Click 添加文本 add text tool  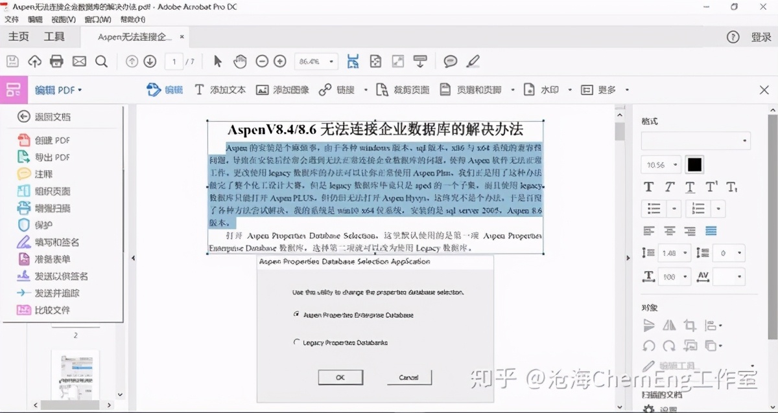point(220,90)
